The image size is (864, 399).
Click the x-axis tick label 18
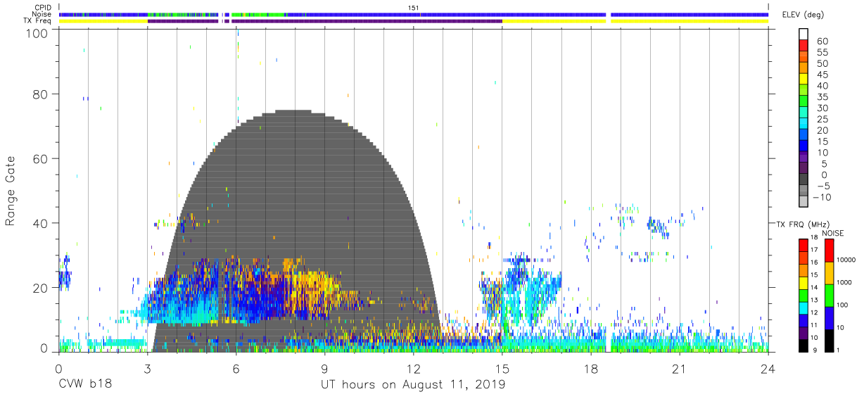click(590, 369)
